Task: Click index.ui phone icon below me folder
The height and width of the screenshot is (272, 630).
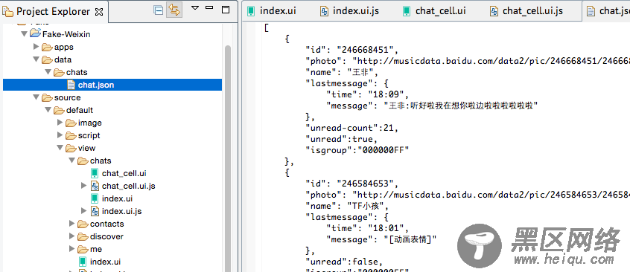Action: (83, 262)
